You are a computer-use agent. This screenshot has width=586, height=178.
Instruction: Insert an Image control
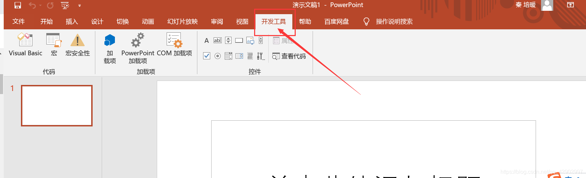(250, 40)
